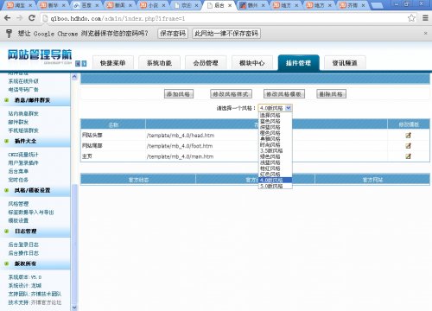
Task: Open the new tab button
Action: (x=376, y=5)
